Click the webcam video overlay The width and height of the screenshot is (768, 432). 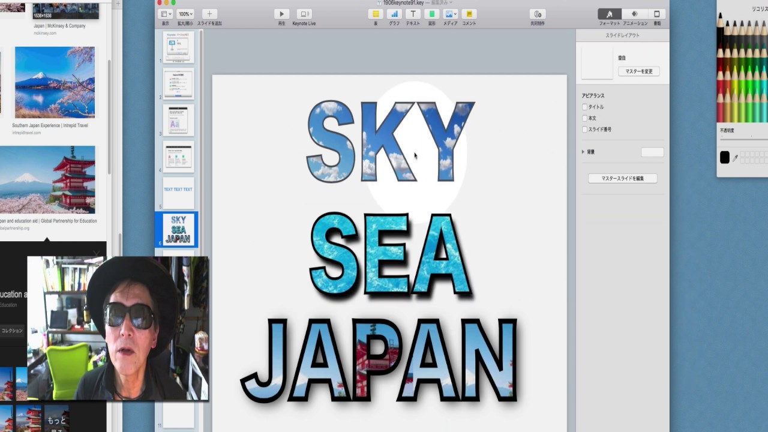point(118,328)
